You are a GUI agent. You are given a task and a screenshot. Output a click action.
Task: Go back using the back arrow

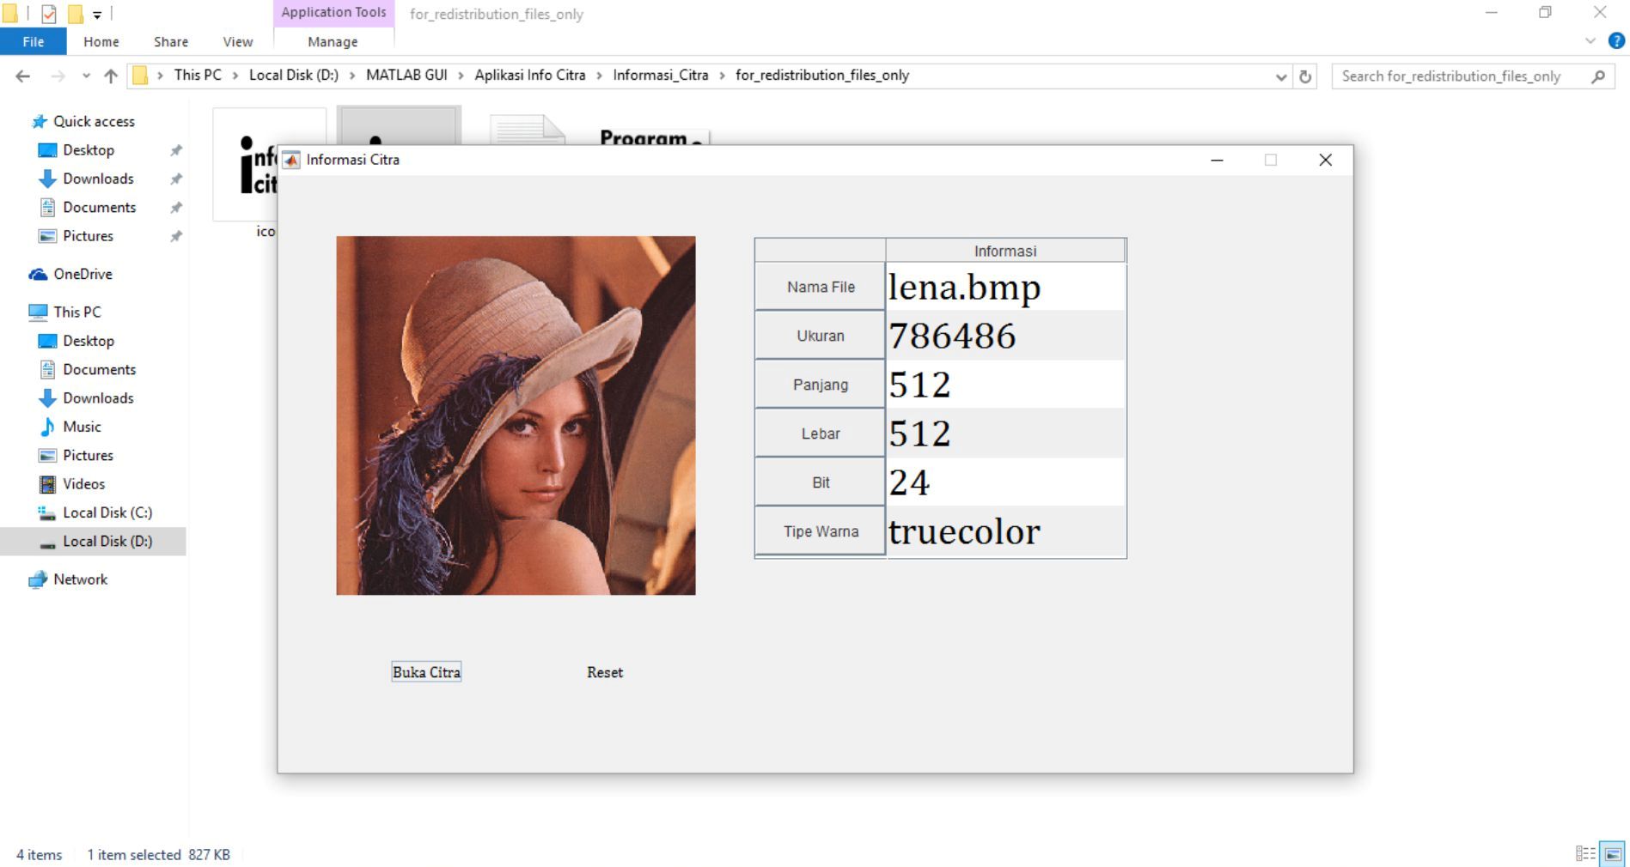click(23, 76)
